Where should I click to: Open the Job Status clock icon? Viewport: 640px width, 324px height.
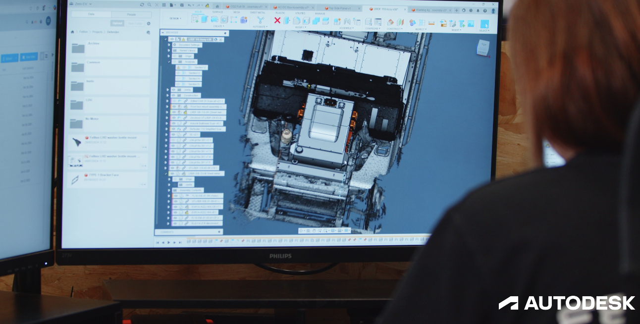tap(471, 10)
